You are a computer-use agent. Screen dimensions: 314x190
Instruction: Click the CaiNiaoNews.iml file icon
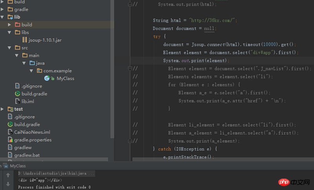pos(10,132)
